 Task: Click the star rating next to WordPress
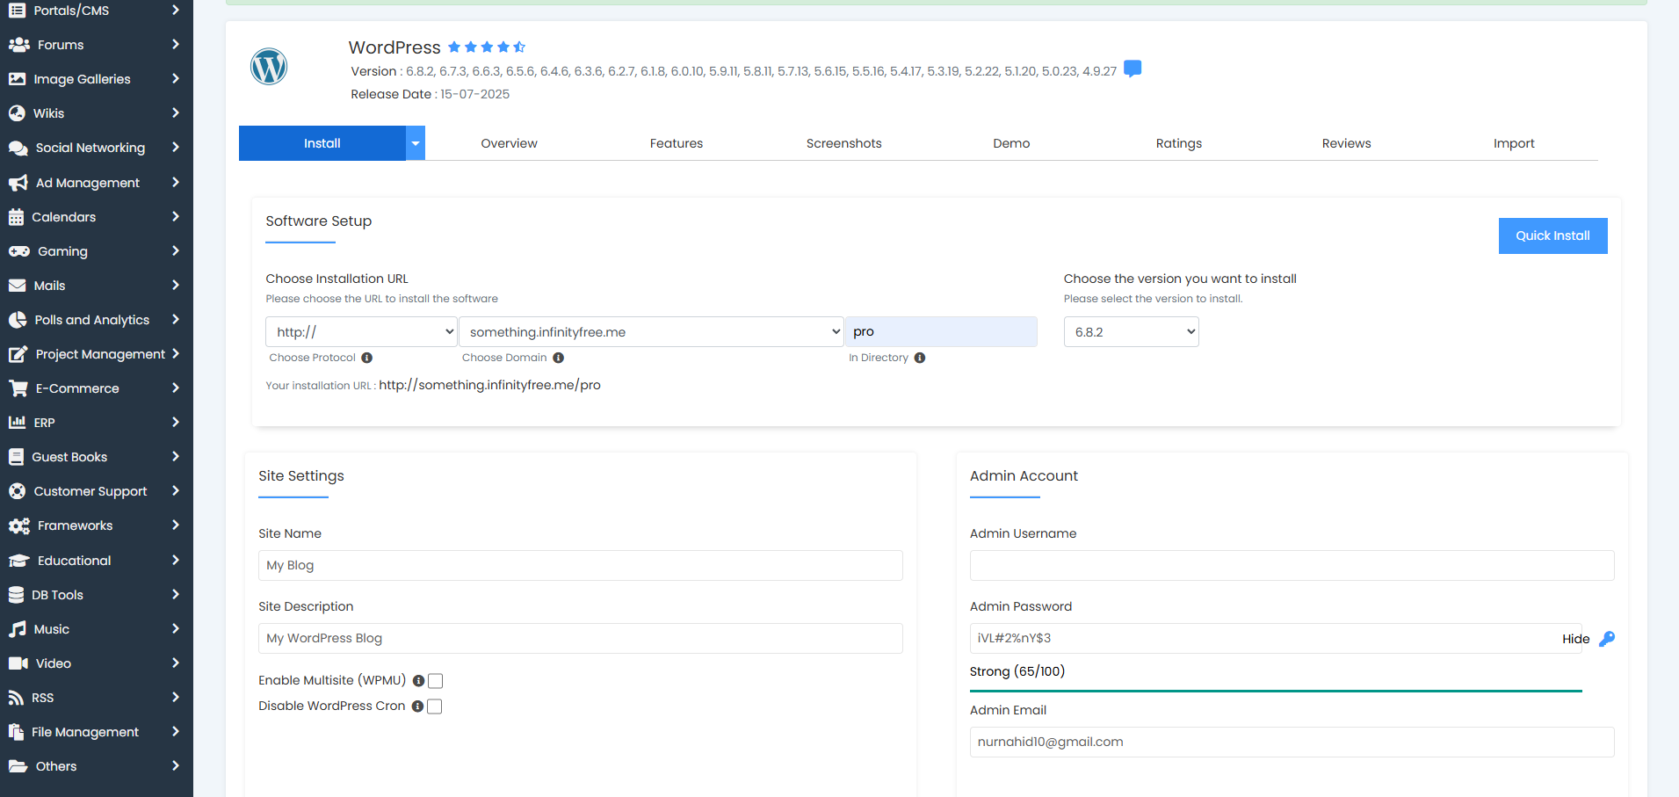pyautogui.click(x=486, y=47)
